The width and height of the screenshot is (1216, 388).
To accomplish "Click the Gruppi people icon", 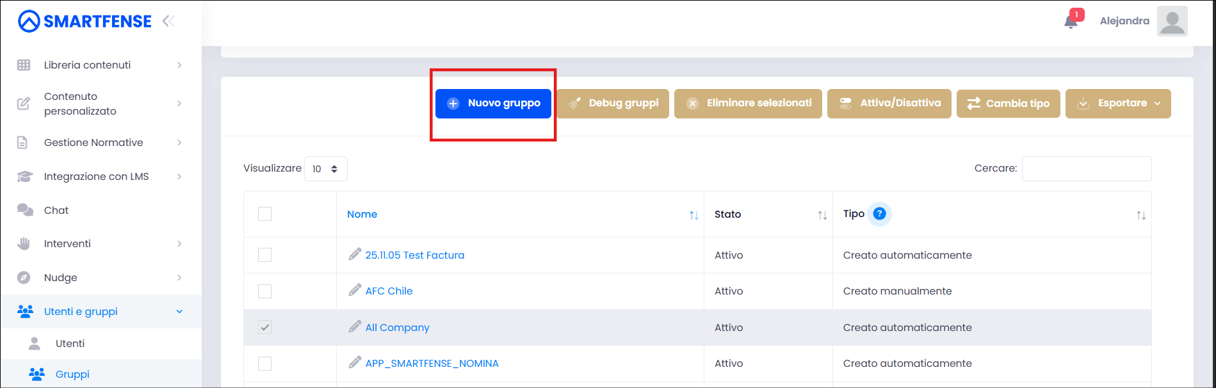I will [x=36, y=374].
